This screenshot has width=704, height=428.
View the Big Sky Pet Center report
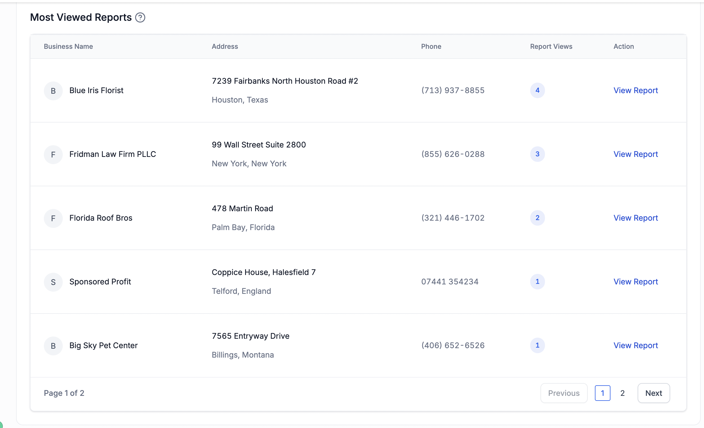click(635, 345)
